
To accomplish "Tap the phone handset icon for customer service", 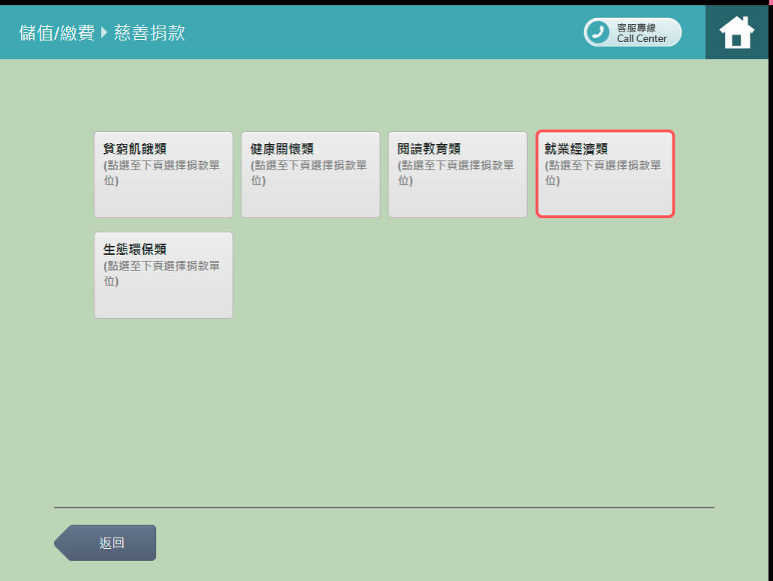I will 598,32.
